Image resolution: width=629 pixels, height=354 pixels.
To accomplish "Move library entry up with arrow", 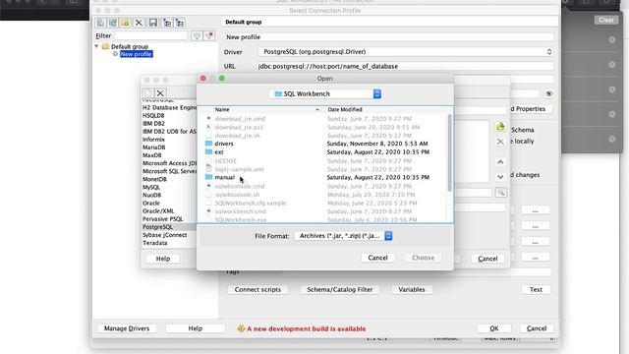I will click(500, 162).
